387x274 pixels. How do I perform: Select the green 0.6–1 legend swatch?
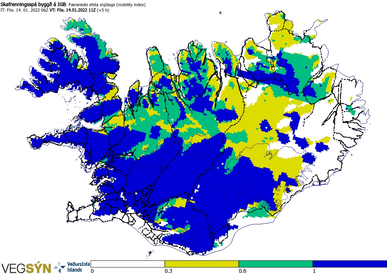(x=276, y=264)
